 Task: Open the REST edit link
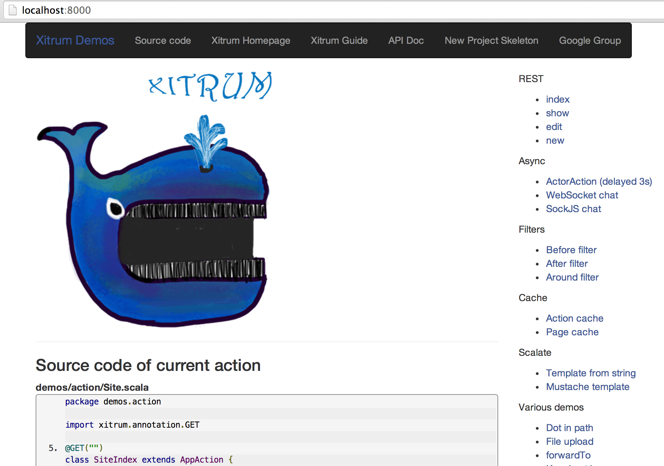[x=554, y=127]
